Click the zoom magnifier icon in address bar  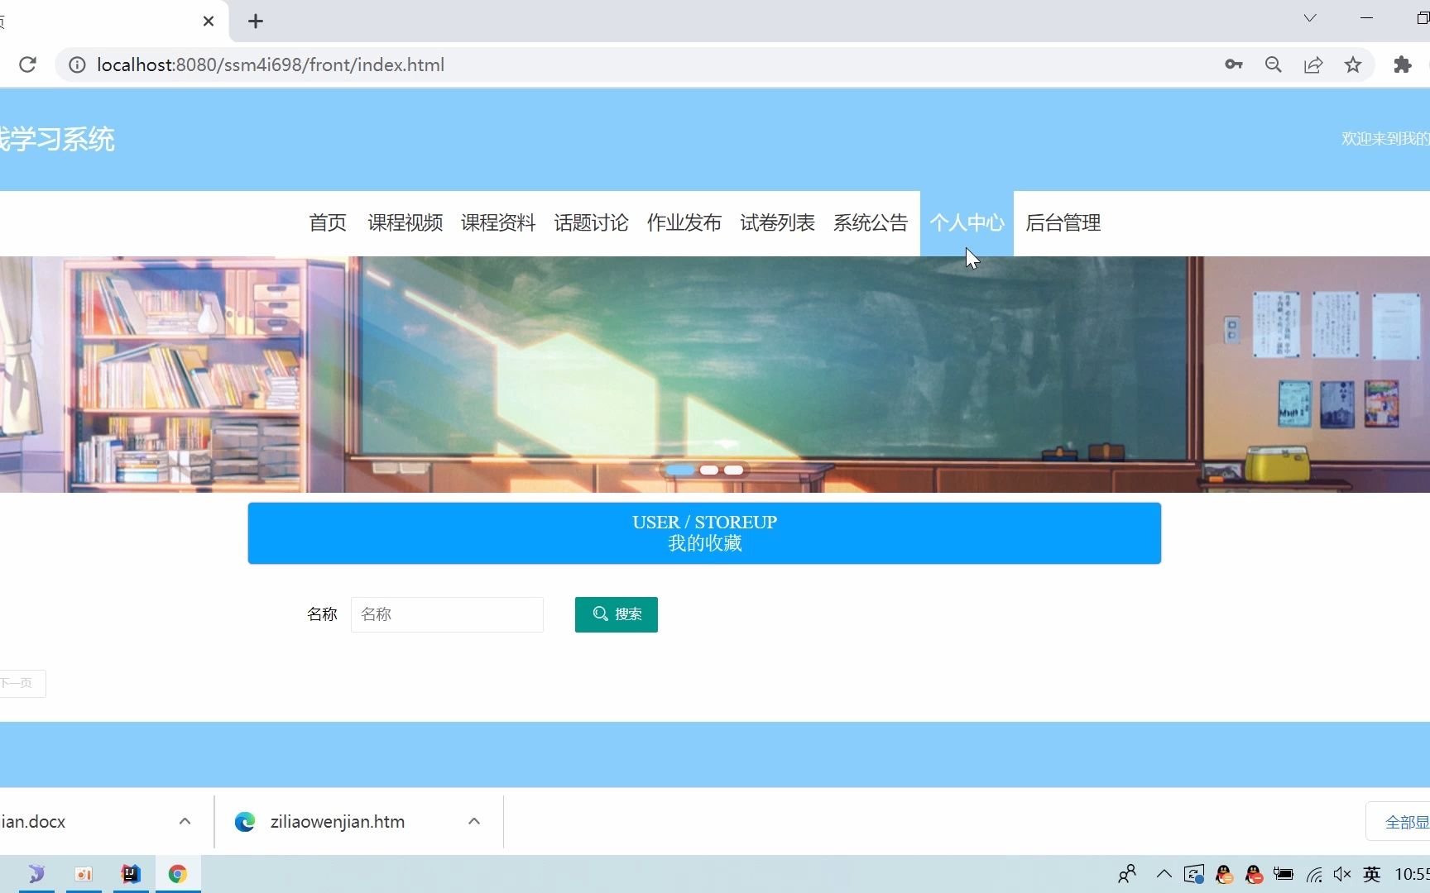click(x=1274, y=64)
